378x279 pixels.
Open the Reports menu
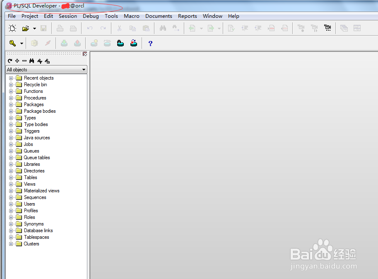point(188,16)
